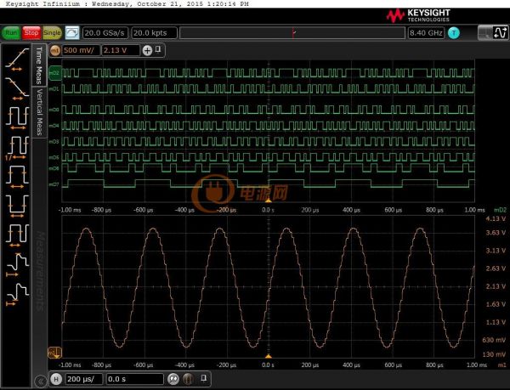Select the negative pulse width measurement icon

tap(17, 206)
